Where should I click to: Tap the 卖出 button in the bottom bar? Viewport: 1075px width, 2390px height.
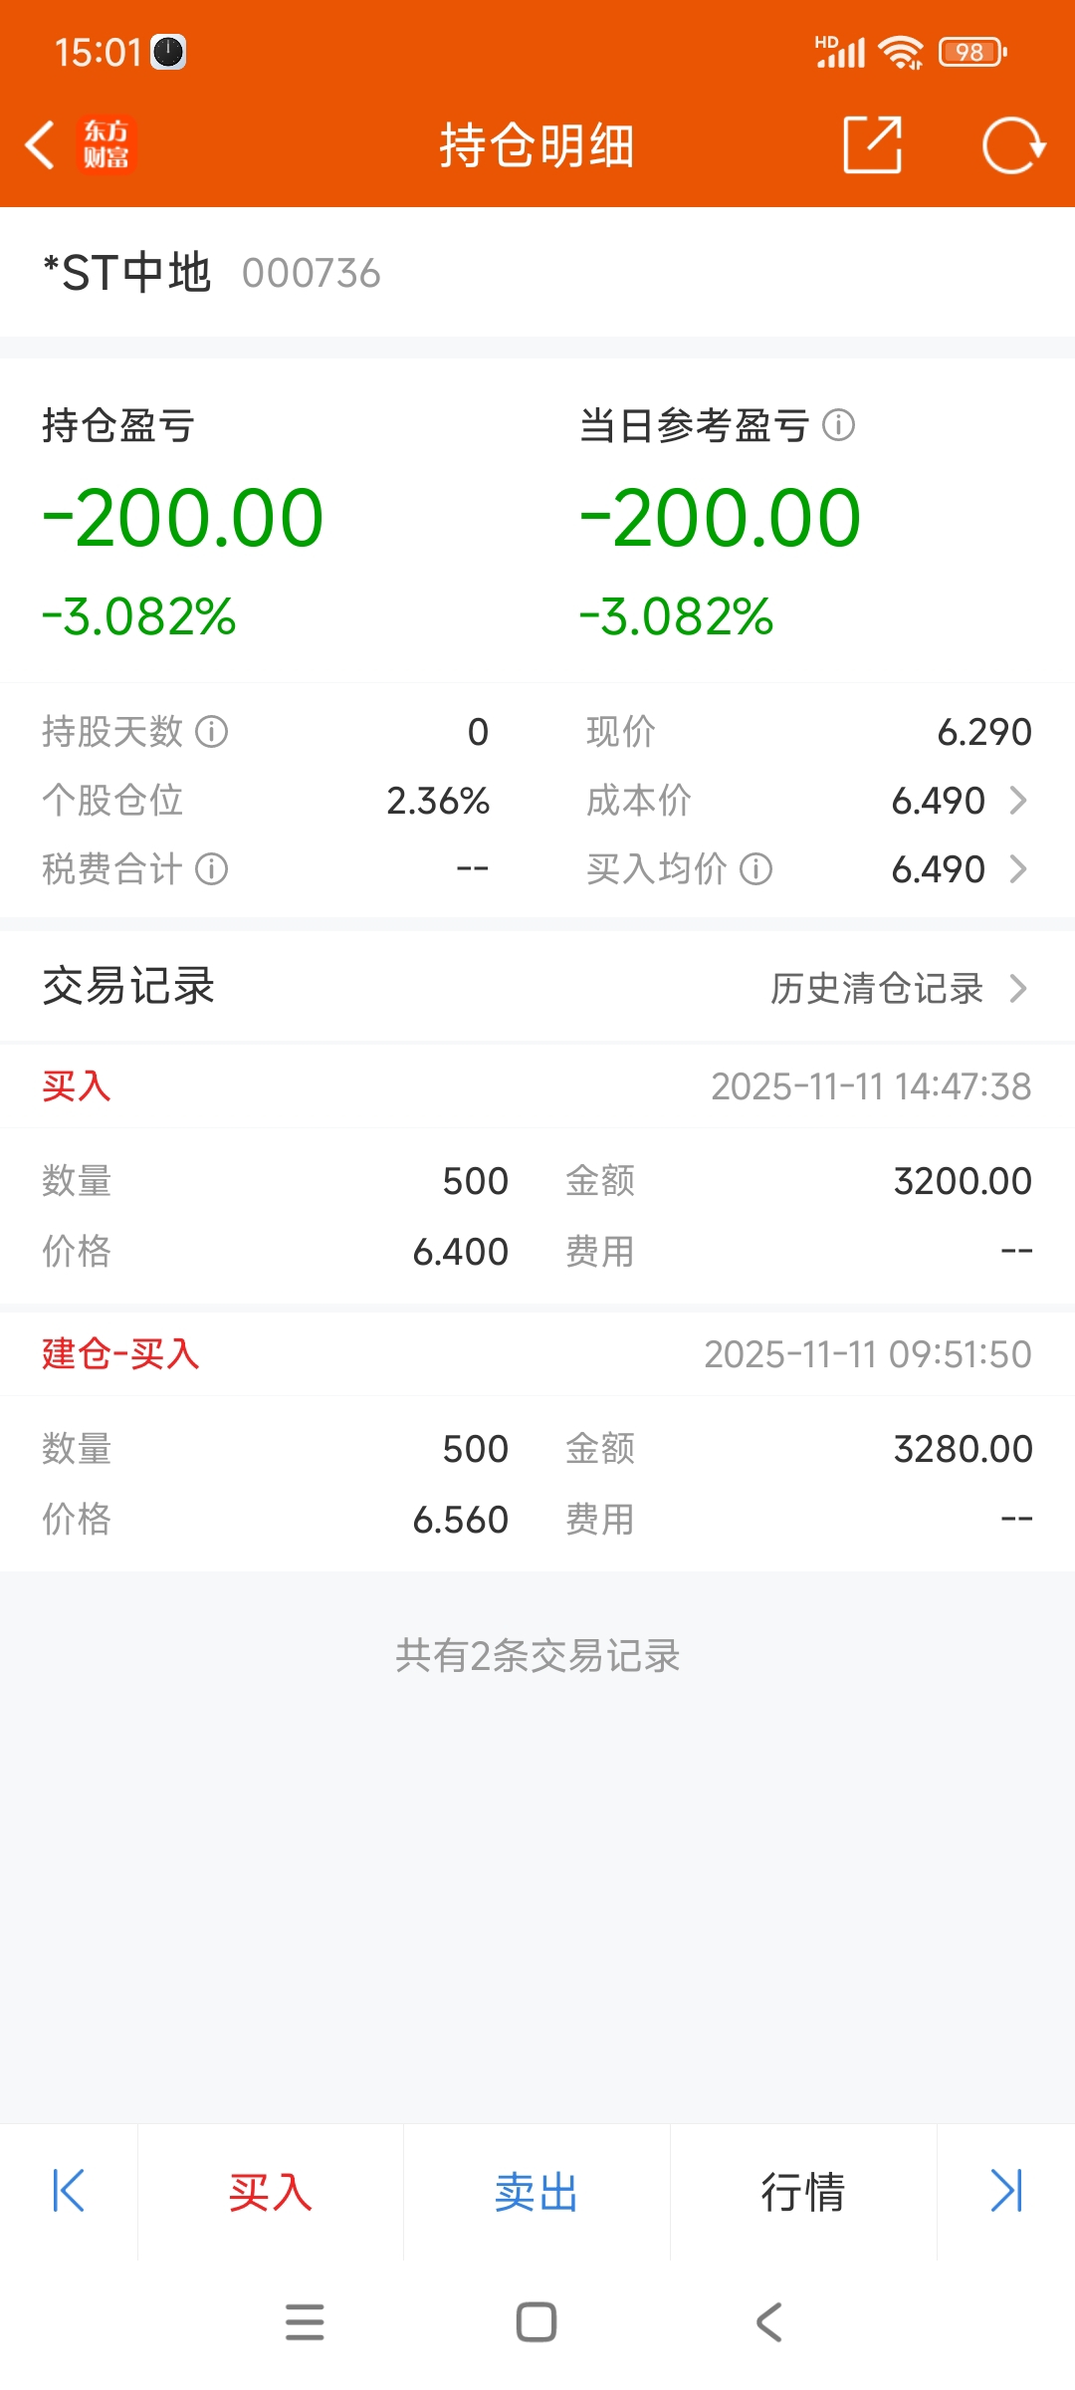537,2192
